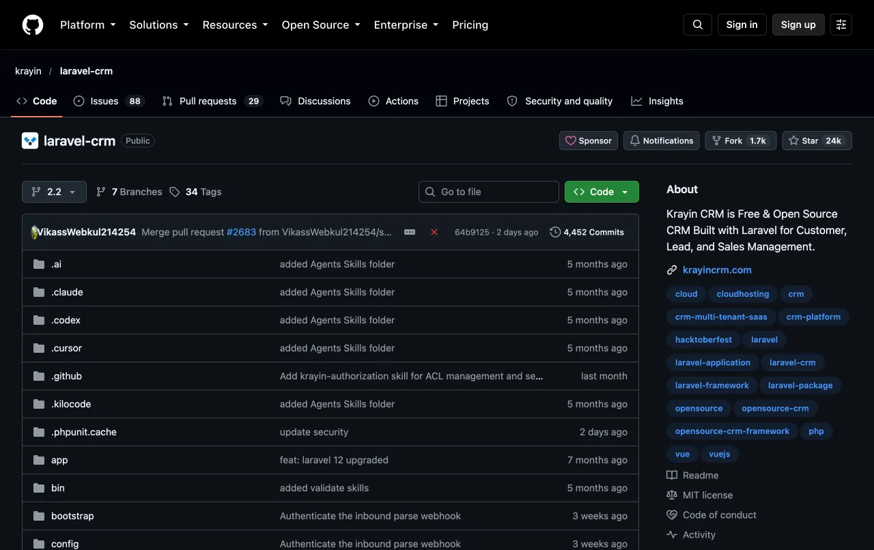This screenshot has height=550, width=874.
Task: Fork the repository
Action: [x=741, y=141]
